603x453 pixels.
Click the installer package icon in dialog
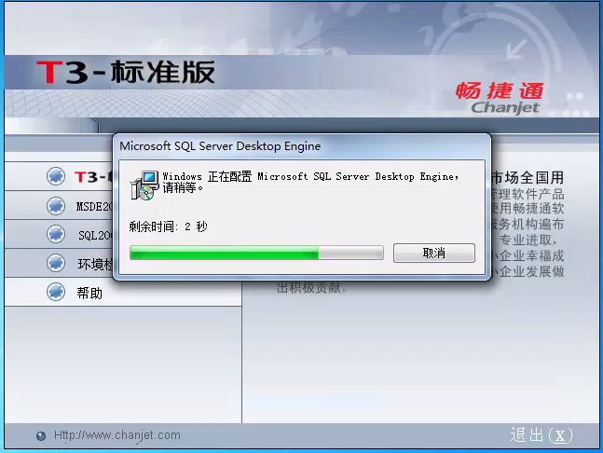click(x=144, y=185)
